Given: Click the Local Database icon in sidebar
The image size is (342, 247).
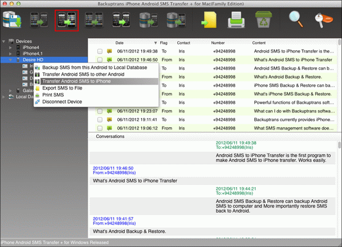Looking at the screenshot, I should [x=11, y=96].
